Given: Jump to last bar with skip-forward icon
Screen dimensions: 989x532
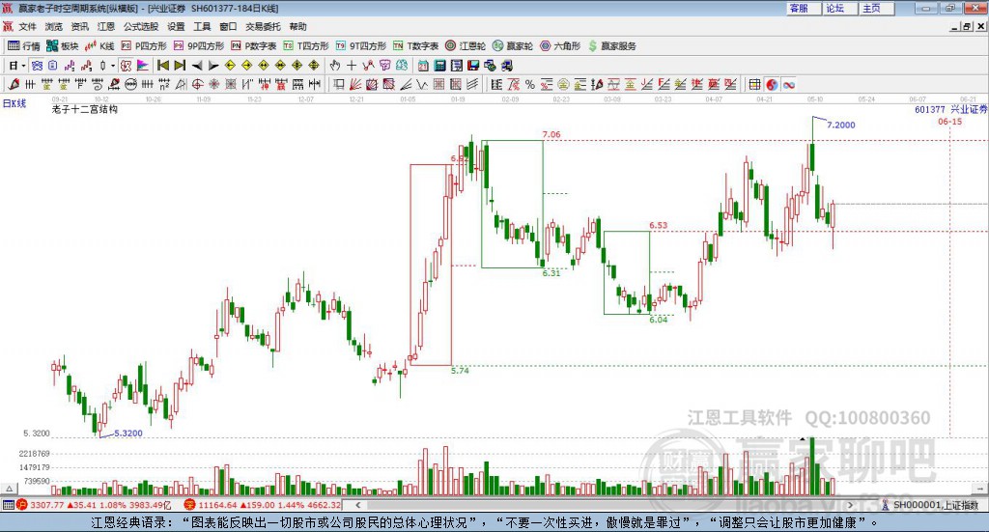Looking at the screenshot, I should [180, 66].
